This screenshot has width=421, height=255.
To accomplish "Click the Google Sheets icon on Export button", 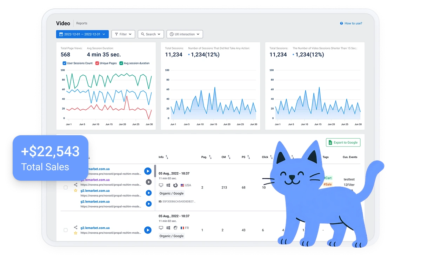I will [329, 143].
